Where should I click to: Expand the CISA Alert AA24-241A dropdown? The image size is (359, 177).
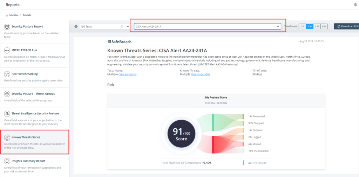click(278, 27)
